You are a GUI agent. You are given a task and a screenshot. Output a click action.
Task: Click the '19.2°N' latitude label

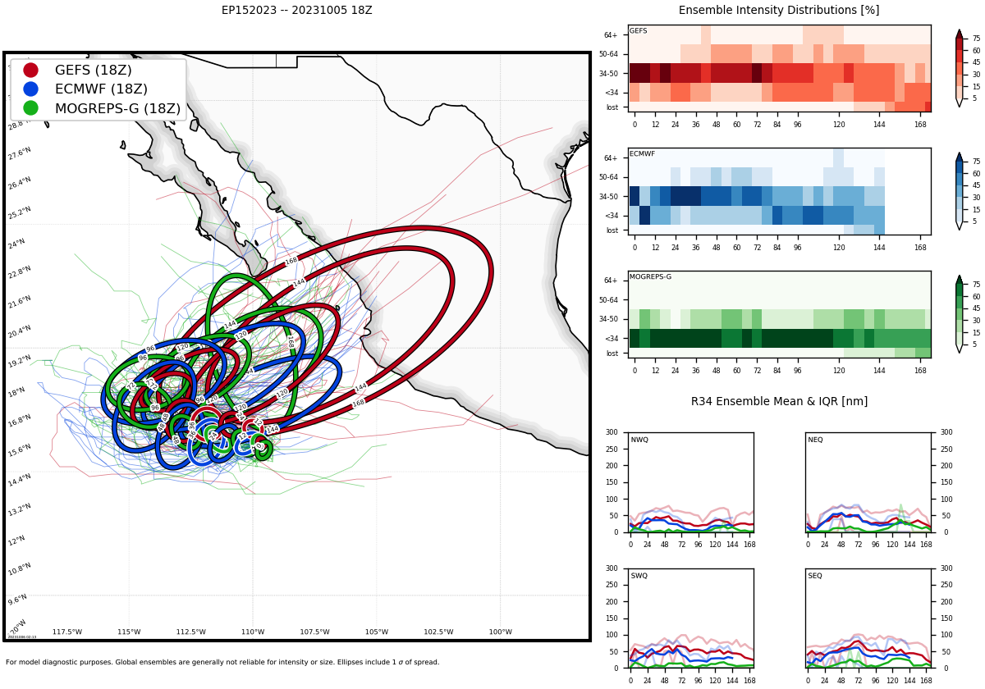(x=19, y=362)
